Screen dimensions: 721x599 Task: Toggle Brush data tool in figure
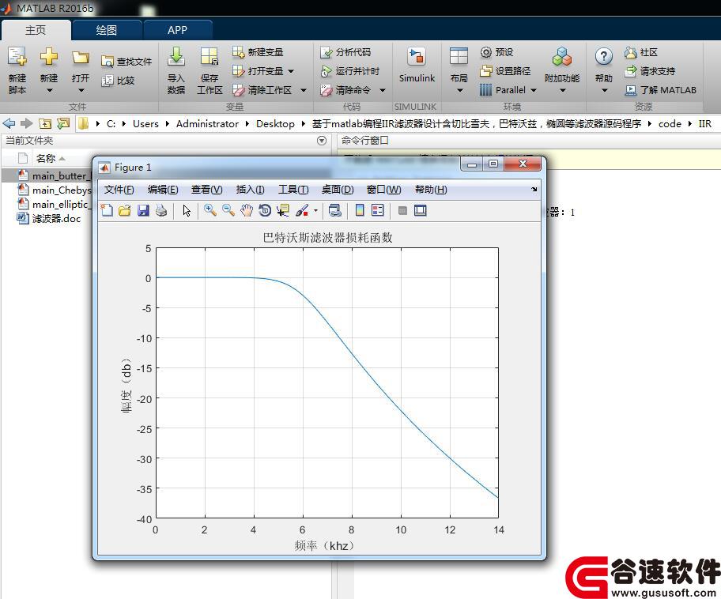[302, 210]
